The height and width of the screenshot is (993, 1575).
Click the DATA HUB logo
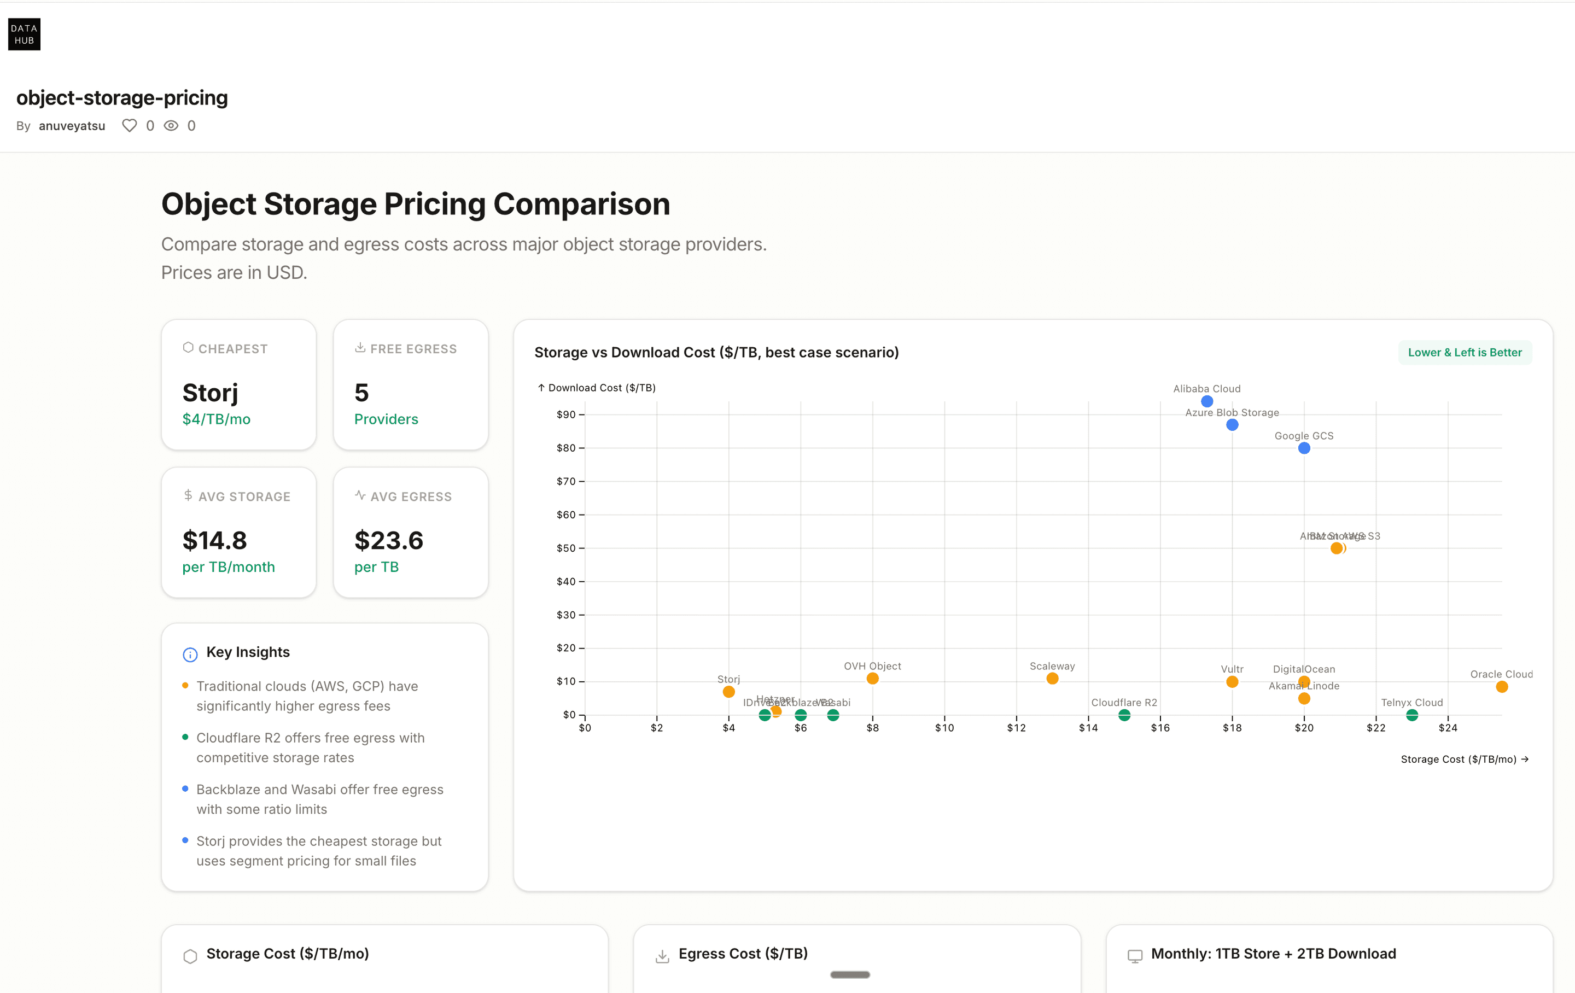[x=24, y=34]
